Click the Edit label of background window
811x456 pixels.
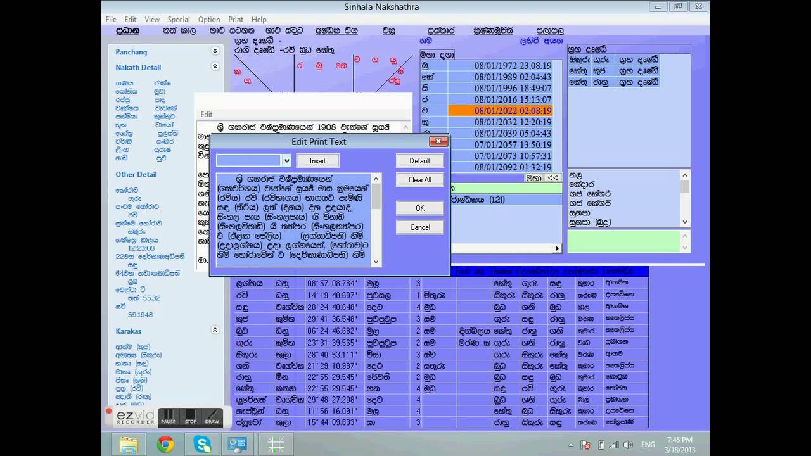(x=207, y=115)
